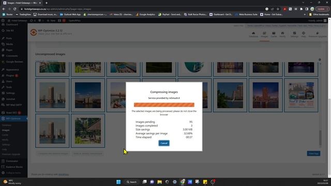
Task: Click the WP-Optimize logo icon
Action: point(33,32)
